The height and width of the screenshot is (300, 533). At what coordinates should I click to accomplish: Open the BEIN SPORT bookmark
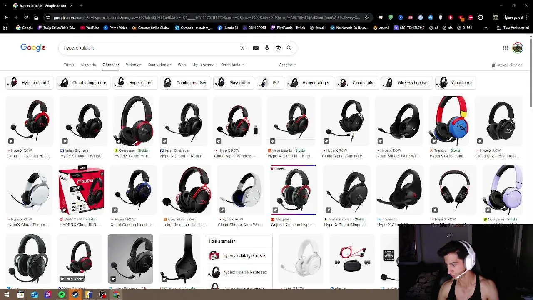(254, 28)
